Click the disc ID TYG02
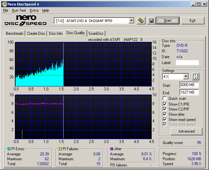This screenshot has height=170, width=209. coord(182,51)
